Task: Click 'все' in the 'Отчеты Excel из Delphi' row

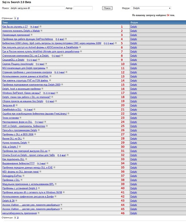Action: click(x=63, y=155)
